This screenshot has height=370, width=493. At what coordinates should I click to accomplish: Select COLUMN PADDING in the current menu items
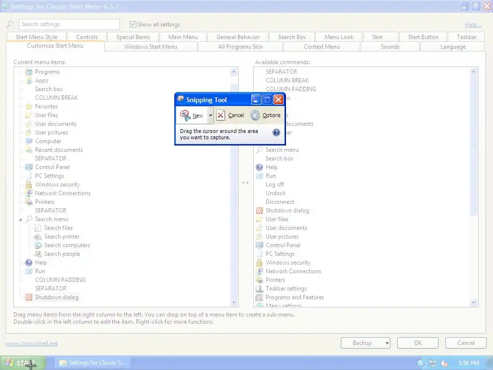pyautogui.click(x=60, y=280)
